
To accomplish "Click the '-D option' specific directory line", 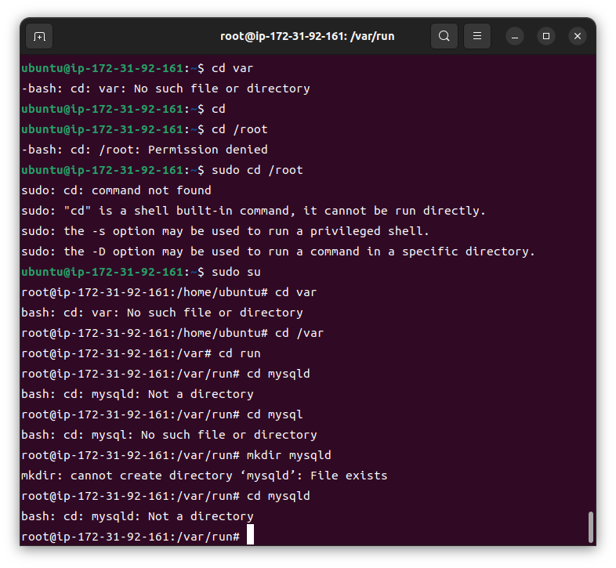I will pos(278,251).
